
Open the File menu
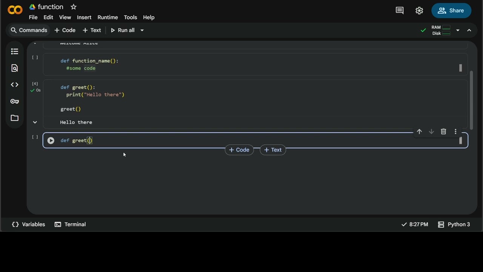(x=33, y=17)
